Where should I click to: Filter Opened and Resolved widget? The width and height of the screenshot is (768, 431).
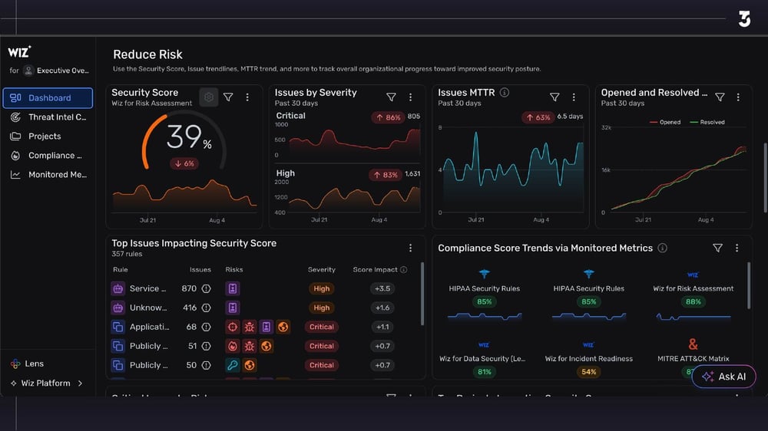pyautogui.click(x=720, y=97)
